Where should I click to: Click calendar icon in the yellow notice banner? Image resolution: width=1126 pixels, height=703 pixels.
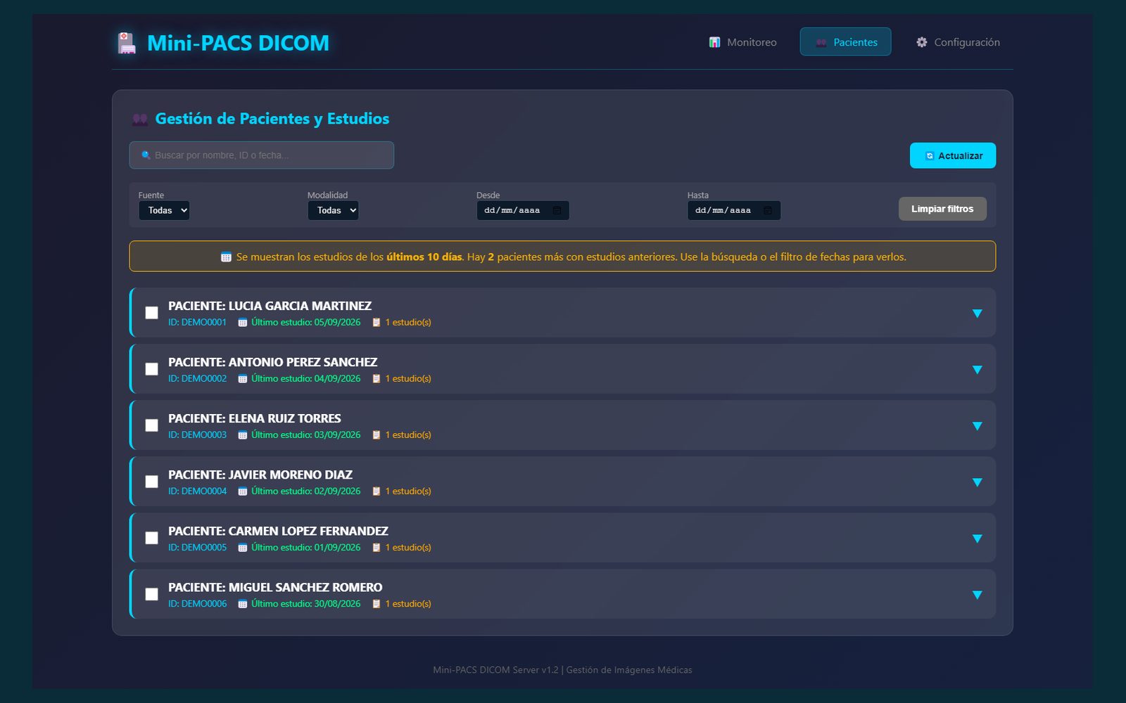[226, 257]
